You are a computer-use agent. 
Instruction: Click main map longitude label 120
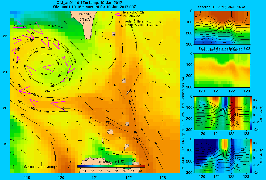[x=61, y=177]
